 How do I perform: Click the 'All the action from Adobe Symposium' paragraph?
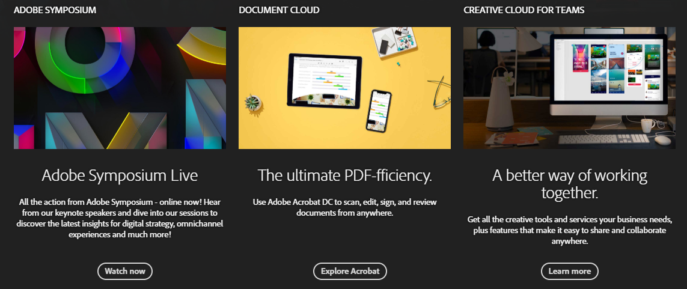tap(120, 218)
